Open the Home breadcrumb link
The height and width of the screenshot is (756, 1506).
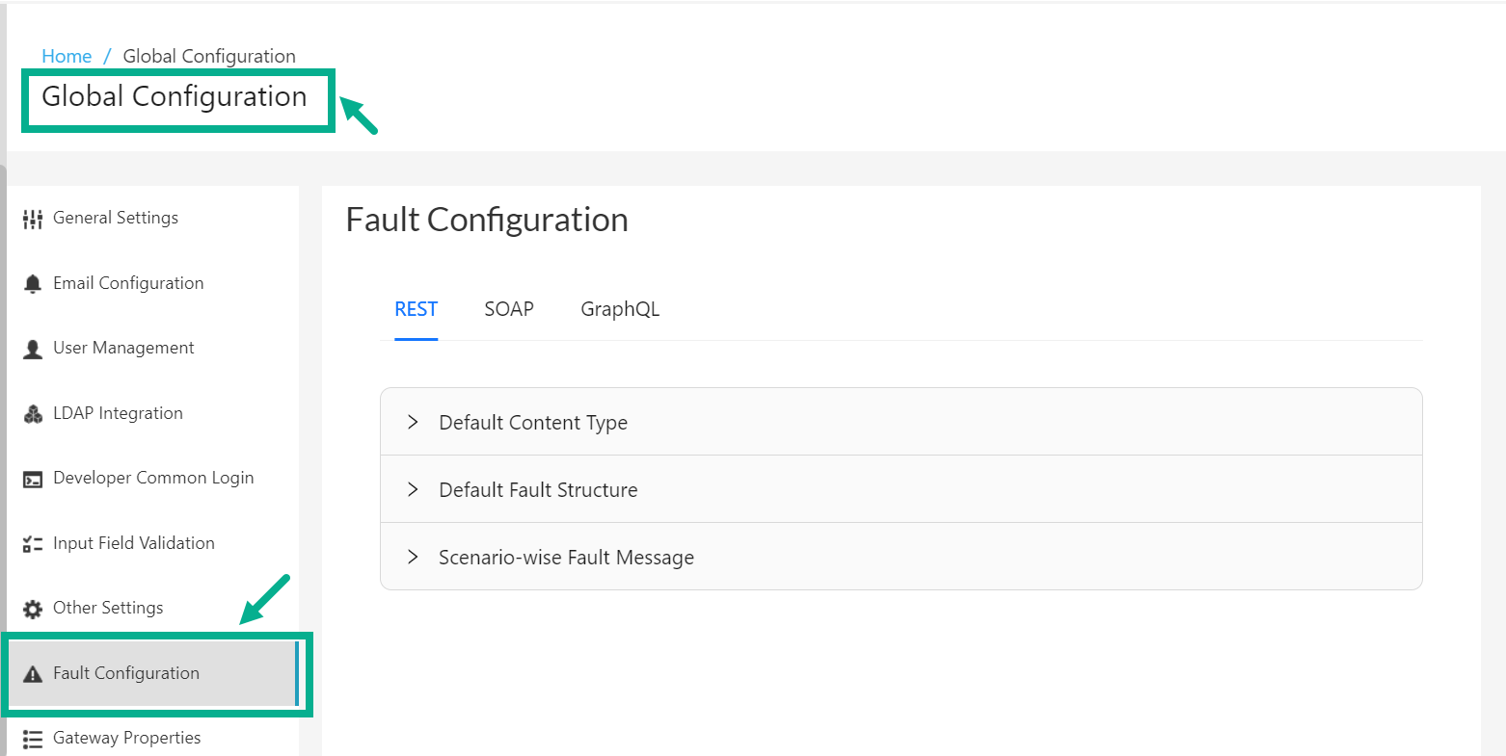coord(67,55)
